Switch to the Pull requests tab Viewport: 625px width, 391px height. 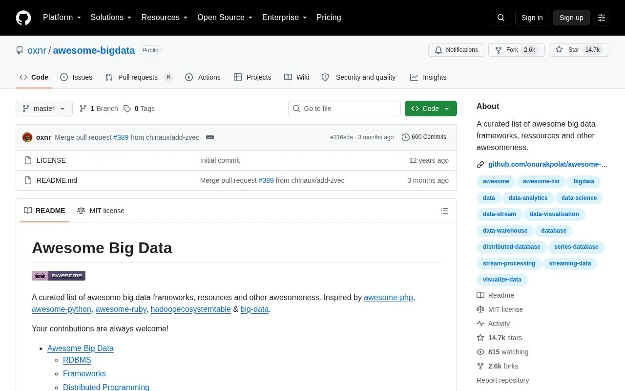(x=139, y=77)
